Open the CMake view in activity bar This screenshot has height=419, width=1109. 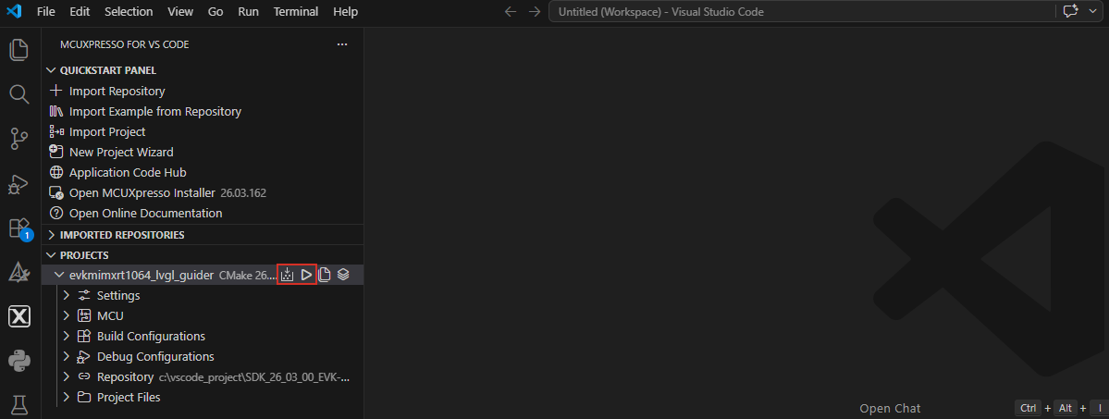pos(19,273)
